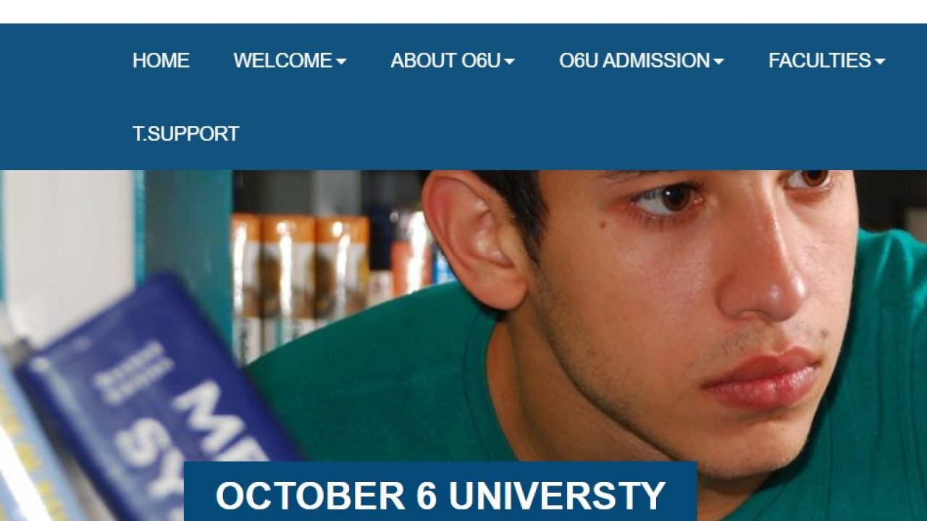The height and width of the screenshot is (521, 927).
Task: Expand the caret arrow beside O6U ADMISSION
Action: [718, 62]
